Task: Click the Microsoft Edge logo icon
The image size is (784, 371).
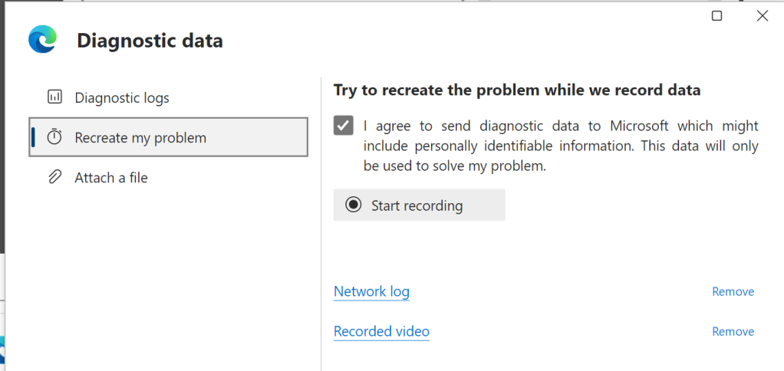Action: pyautogui.click(x=42, y=40)
